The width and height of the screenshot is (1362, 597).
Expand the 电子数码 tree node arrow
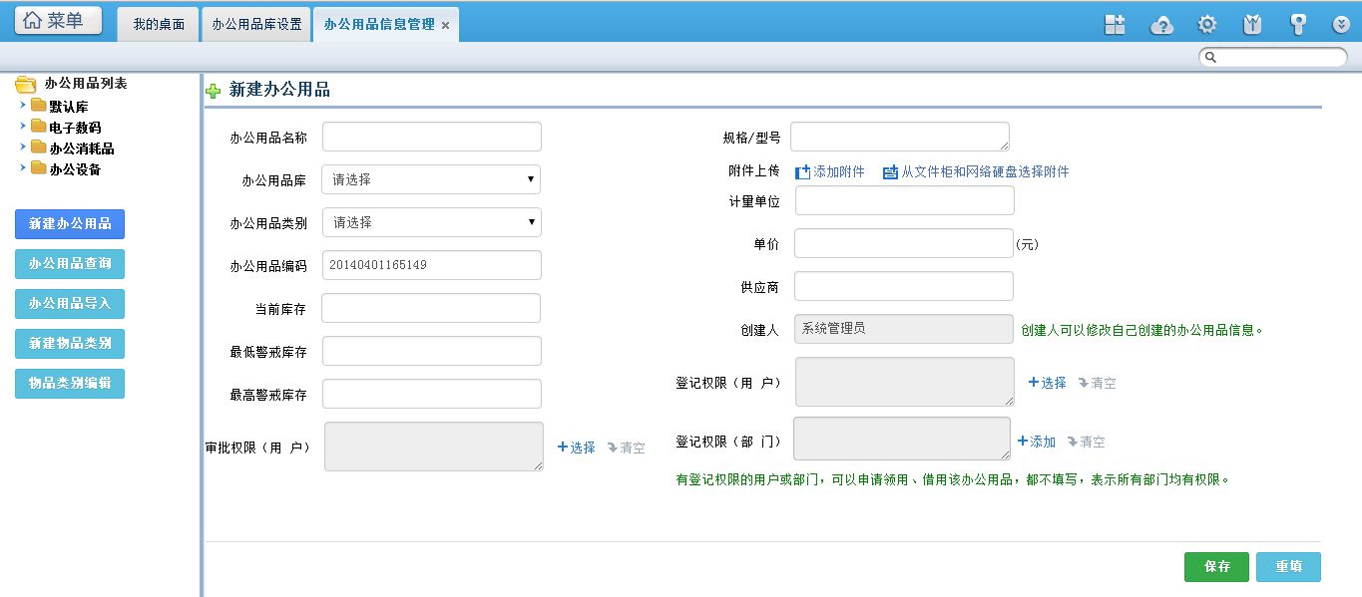pyautogui.click(x=23, y=125)
